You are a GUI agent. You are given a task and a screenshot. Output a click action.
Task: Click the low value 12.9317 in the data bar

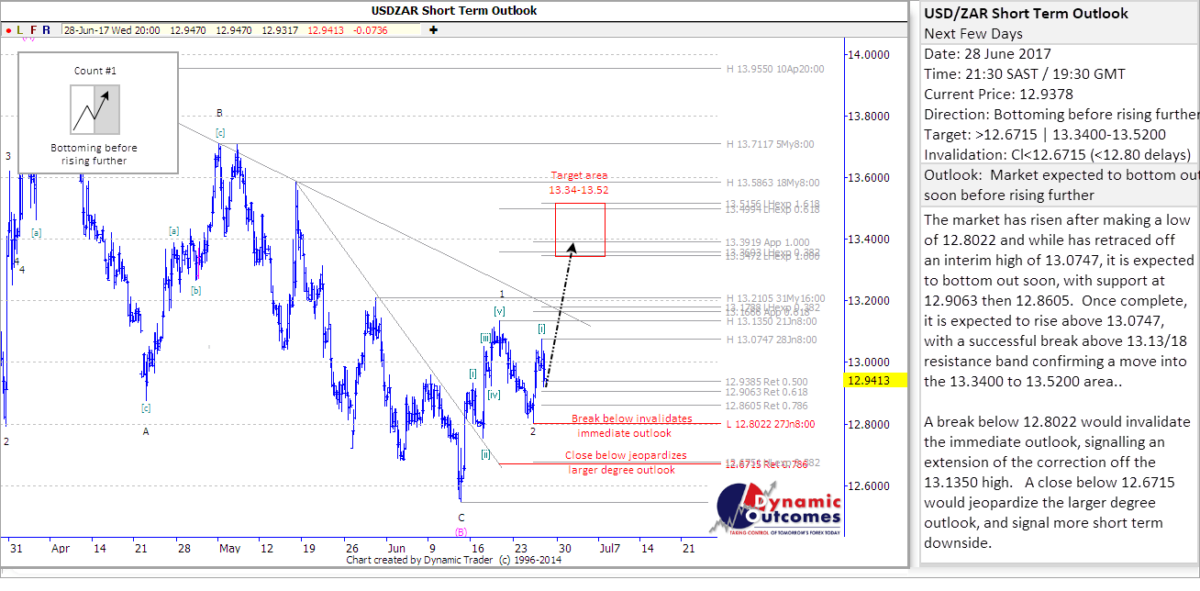click(279, 30)
